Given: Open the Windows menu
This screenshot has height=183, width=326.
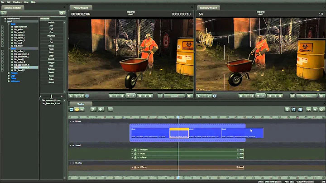Looking at the screenshot, I should click(x=17, y=2).
